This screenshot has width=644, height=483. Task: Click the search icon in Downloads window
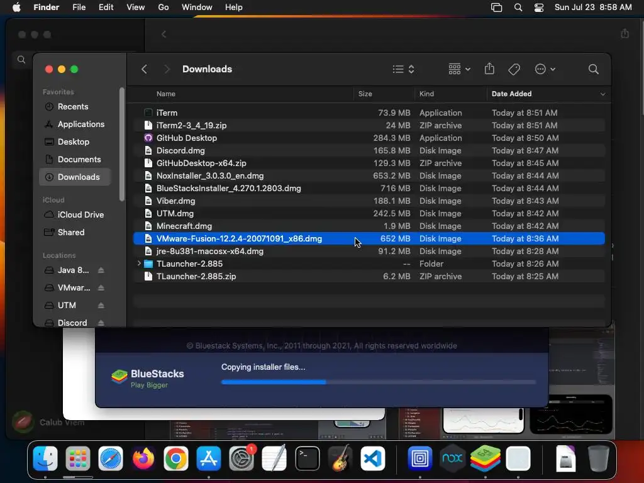[x=594, y=69]
